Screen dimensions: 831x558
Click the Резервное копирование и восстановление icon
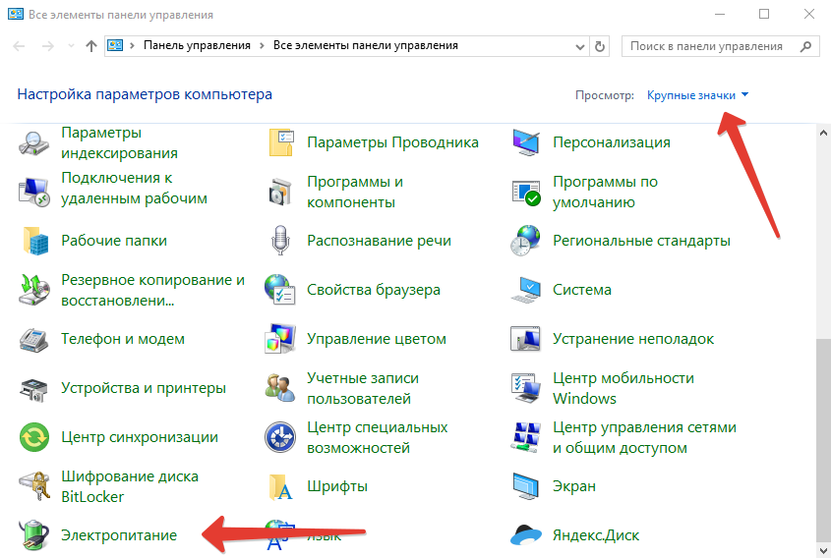[33, 290]
